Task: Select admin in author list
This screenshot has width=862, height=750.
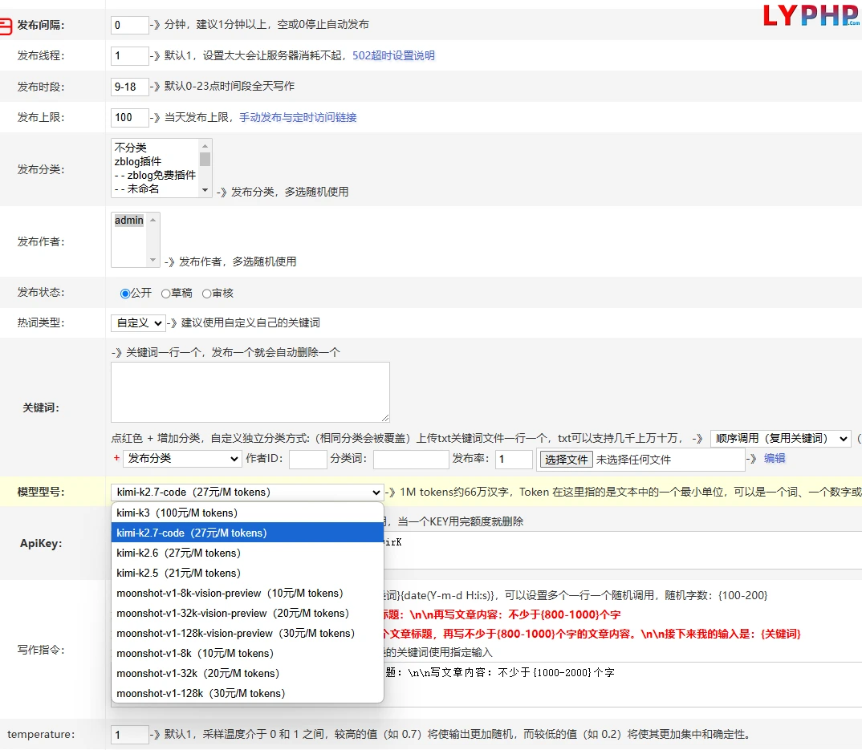Action: point(129,221)
